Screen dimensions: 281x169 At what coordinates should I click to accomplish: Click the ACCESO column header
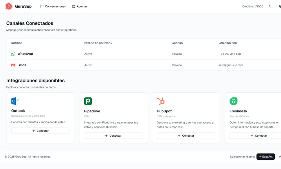coord(178,43)
